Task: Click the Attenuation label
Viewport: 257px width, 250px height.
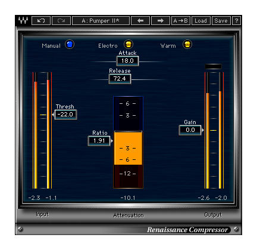Action: 128,215
